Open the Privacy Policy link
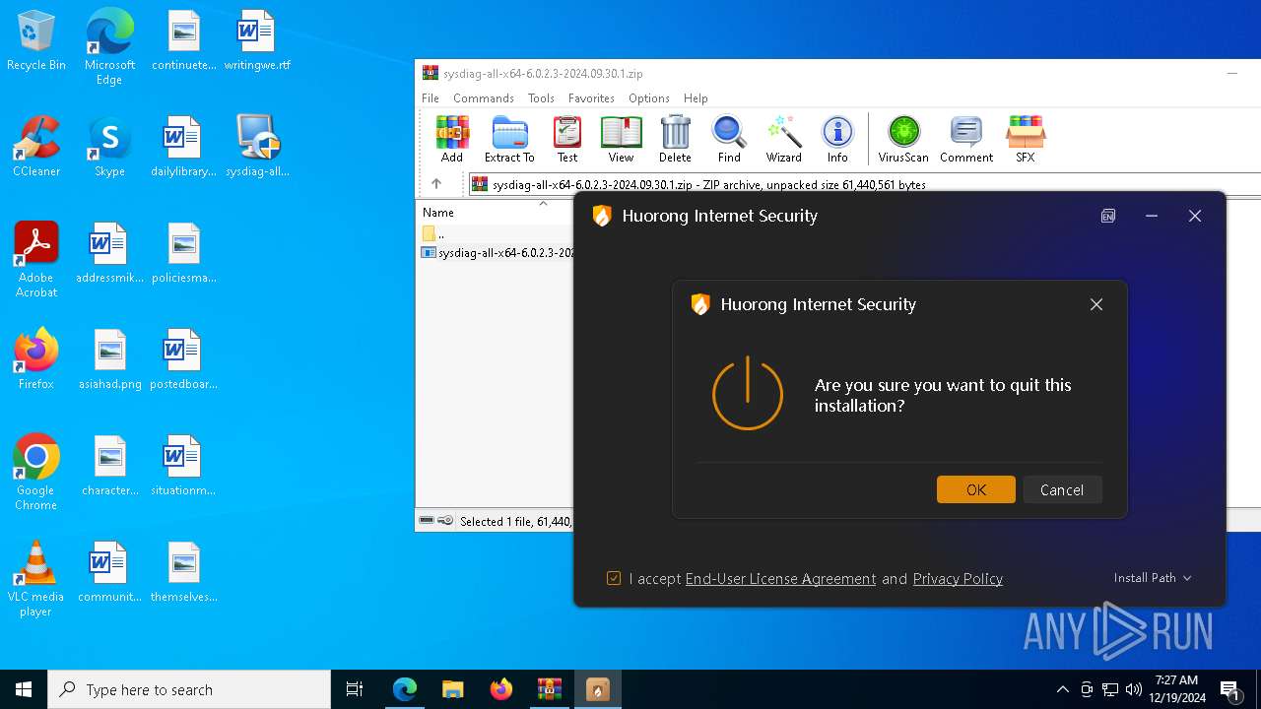The image size is (1261, 709). pyautogui.click(x=958, y=578)
